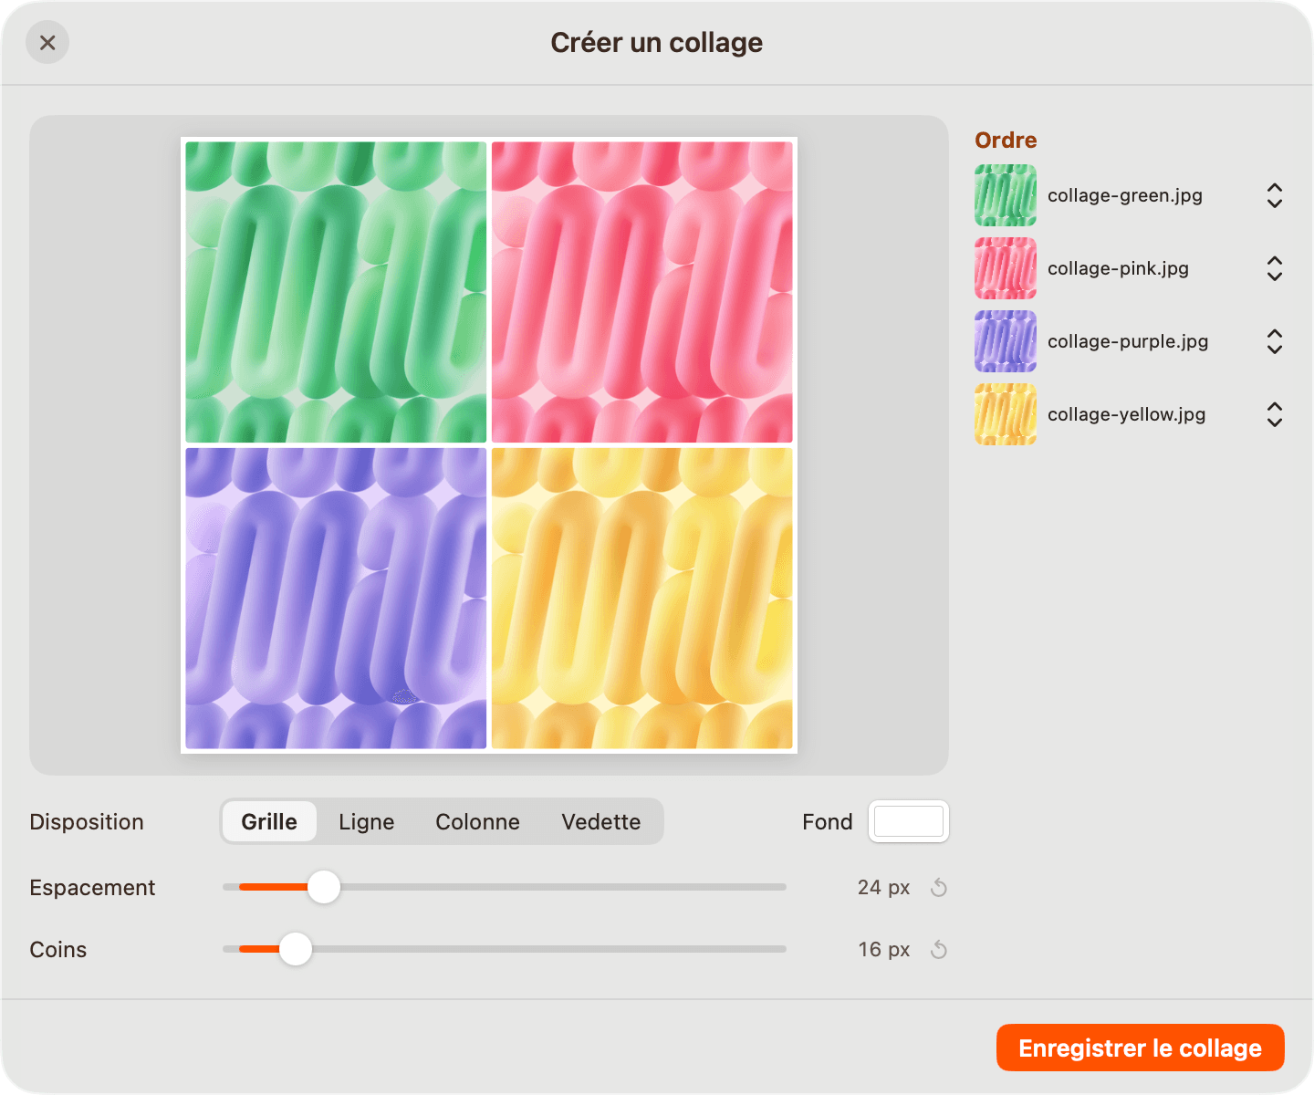Select the collage-green.jpg file name

(1125, 195)
